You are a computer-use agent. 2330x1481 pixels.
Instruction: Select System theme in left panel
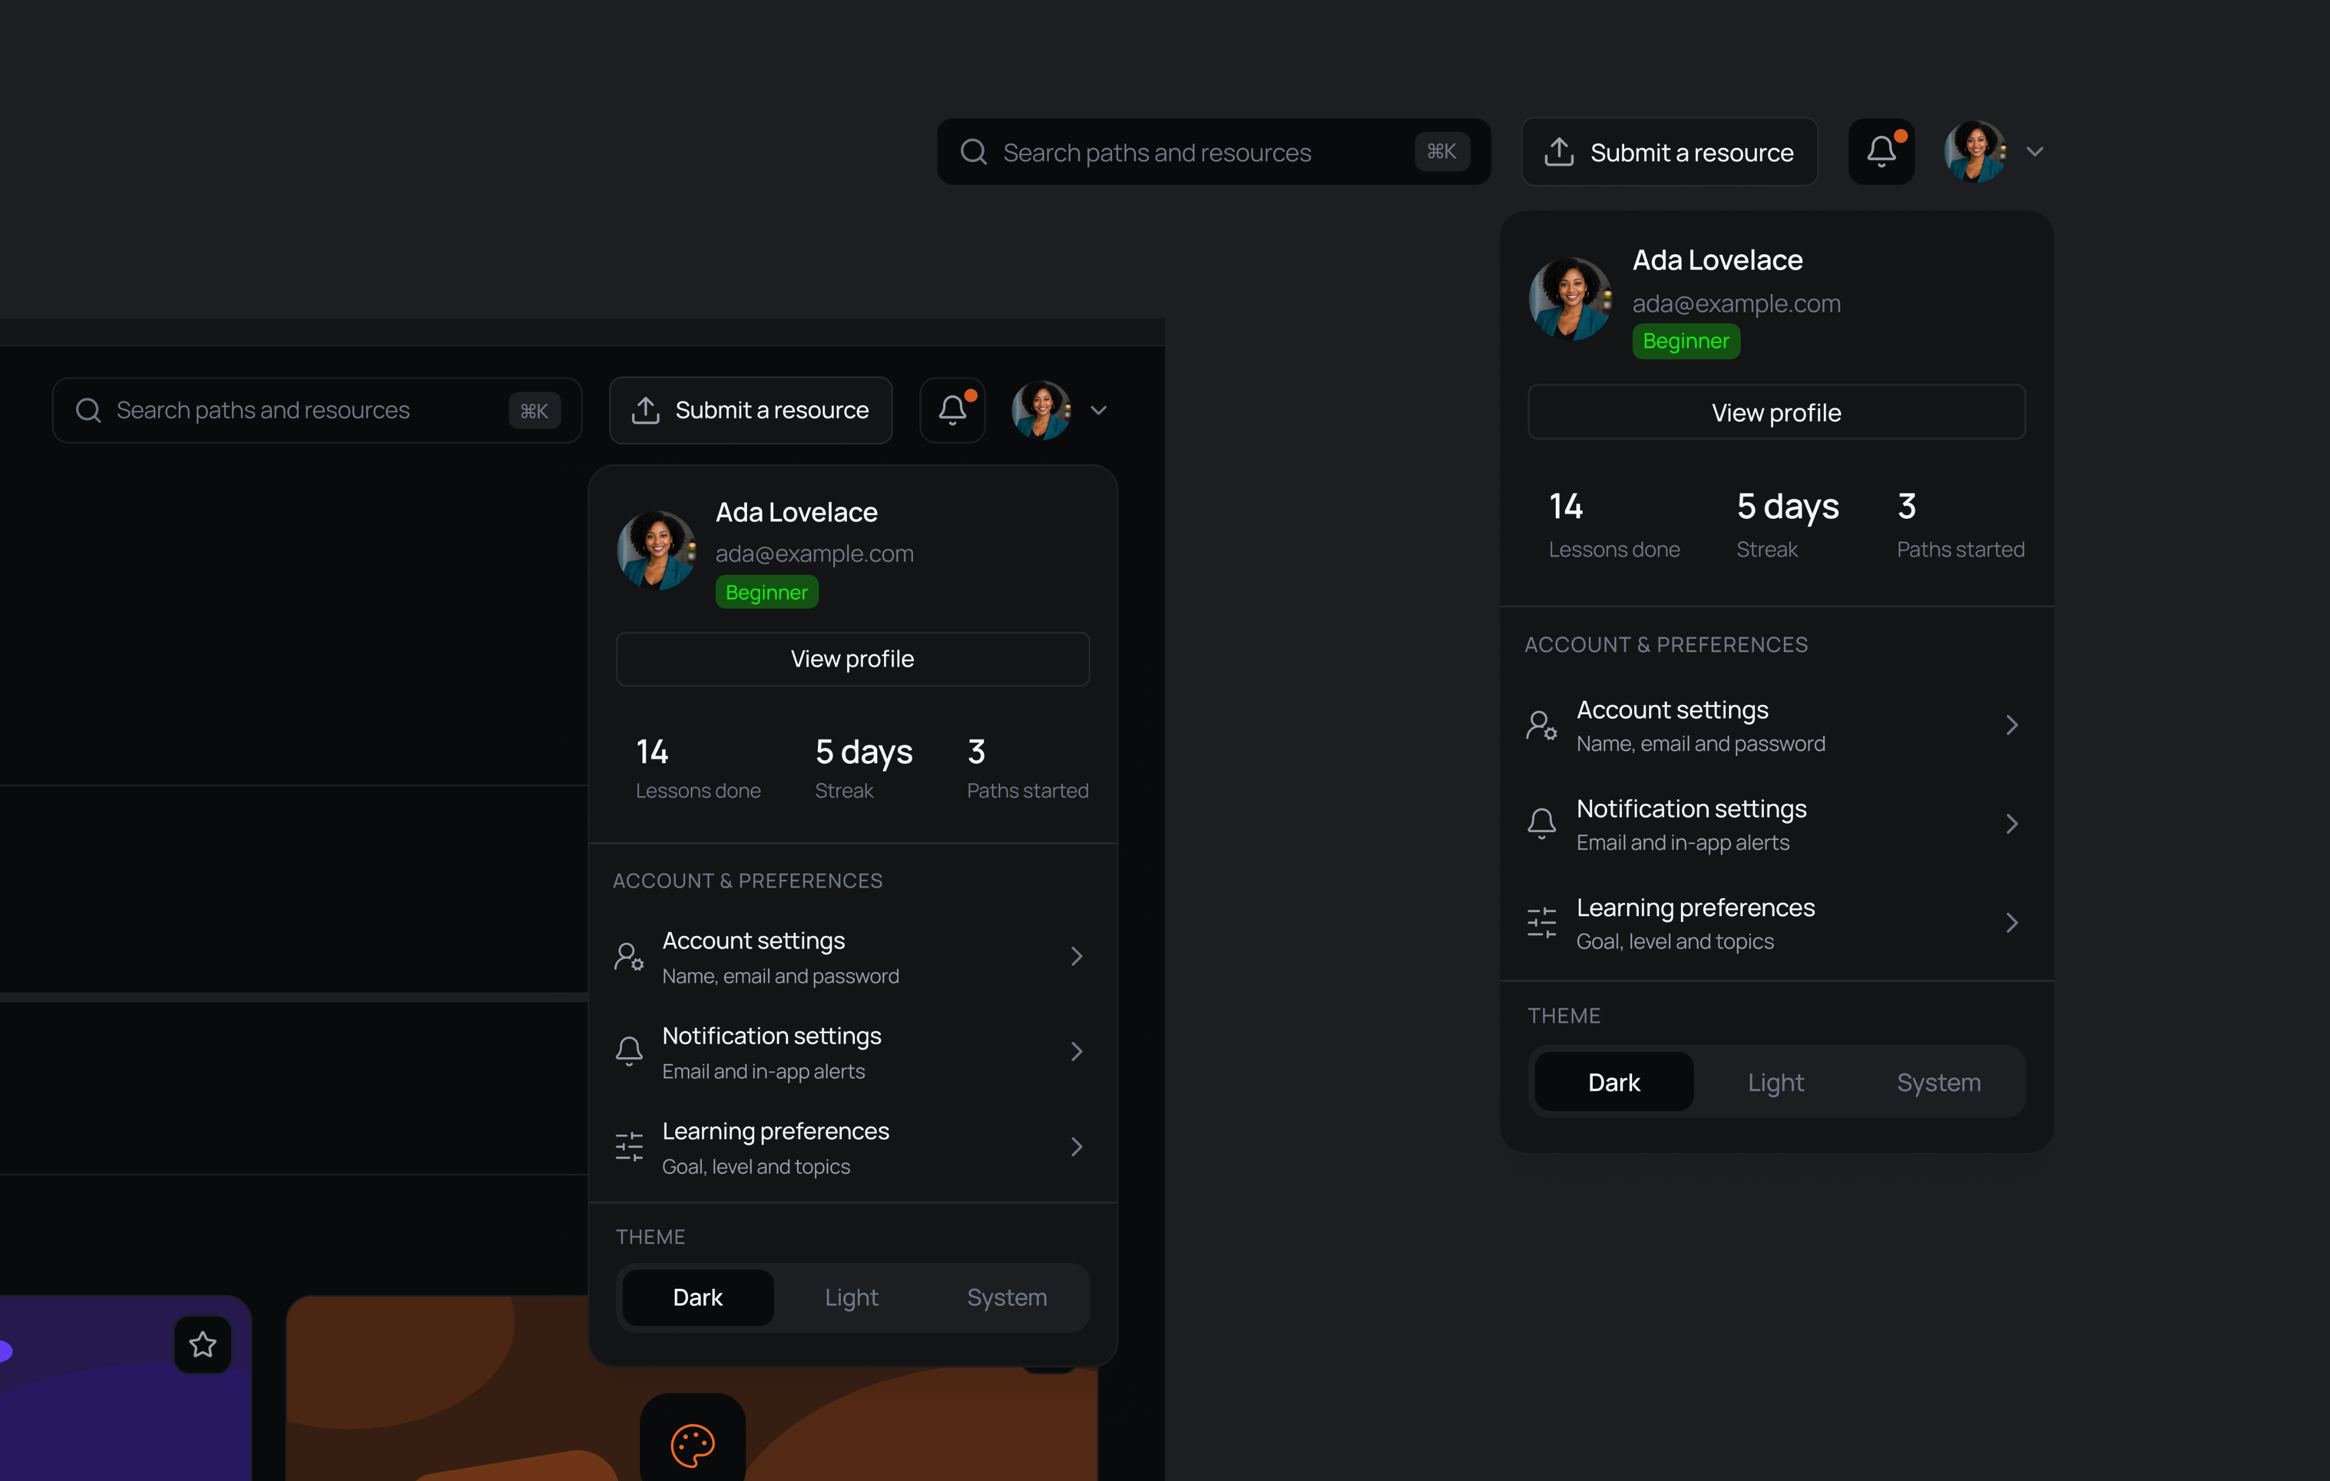(x=1006, y=1297)
